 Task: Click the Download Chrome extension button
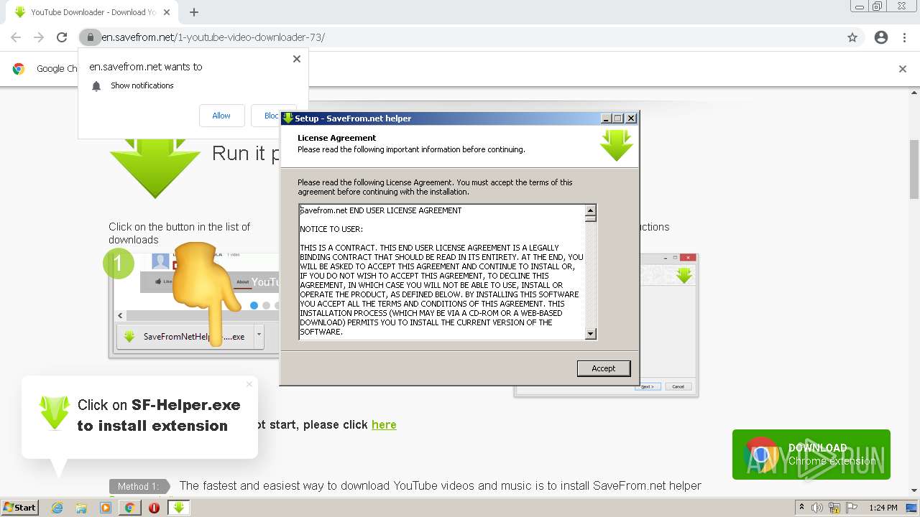(x=811, y=455)
